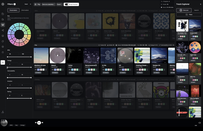
Task: Open the settings gear icon in the sidebar
Action: click(x=3, y=47)
